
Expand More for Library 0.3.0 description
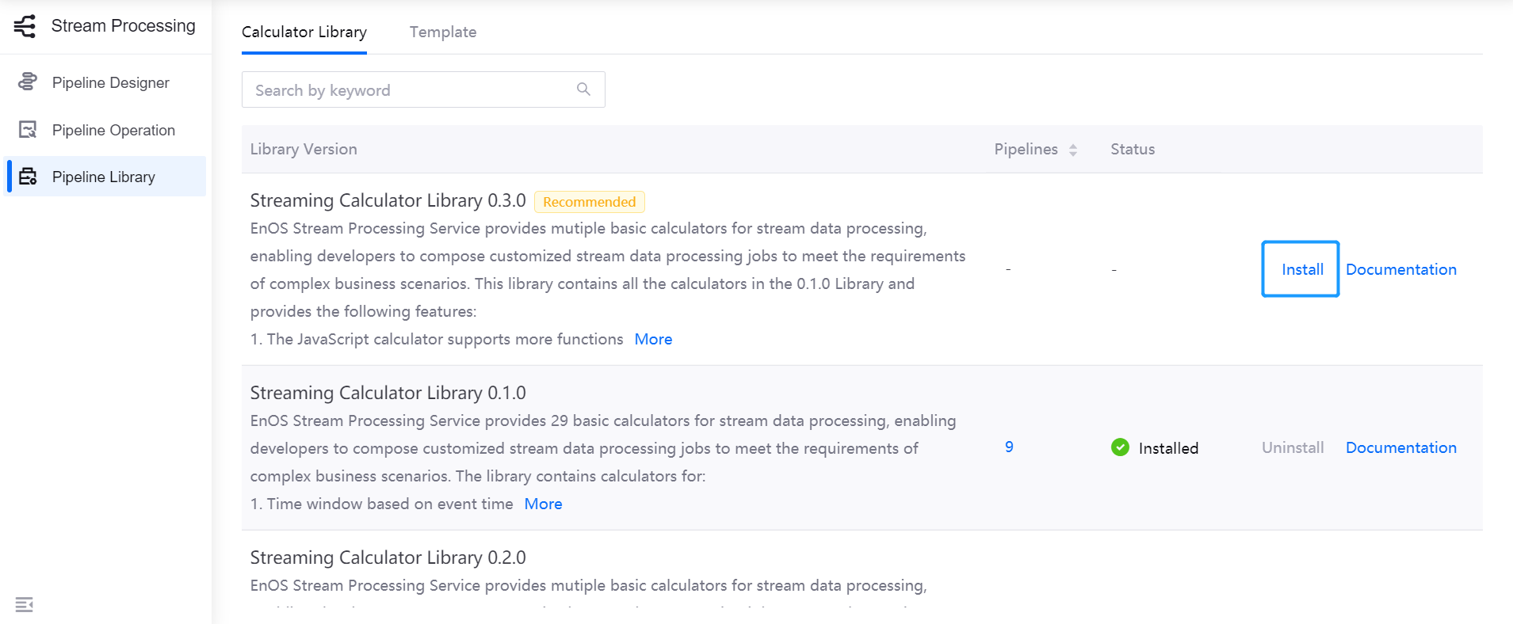tap(653, 339)
